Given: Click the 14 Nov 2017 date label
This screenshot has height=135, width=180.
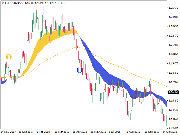Looking at the screenshot, I should click(8, 132).
